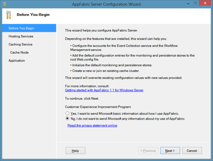Open the Getting started with AppFabric 1.1 link
The image size is (213, 161).
click(x=104, y=90)
